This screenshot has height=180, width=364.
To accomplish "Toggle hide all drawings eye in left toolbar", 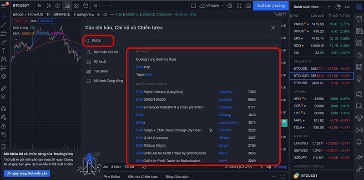I will 4,134.
